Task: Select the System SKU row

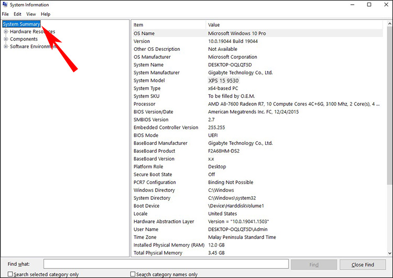Action: pos(257,96)
